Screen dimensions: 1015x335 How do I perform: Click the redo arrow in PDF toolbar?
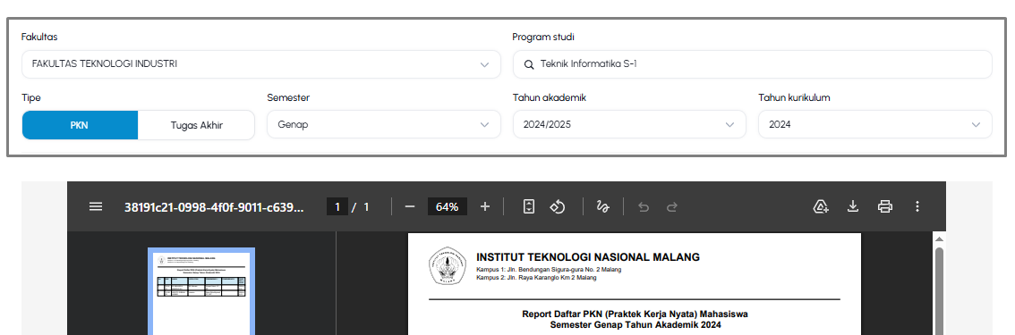click(x=672, y=206)
